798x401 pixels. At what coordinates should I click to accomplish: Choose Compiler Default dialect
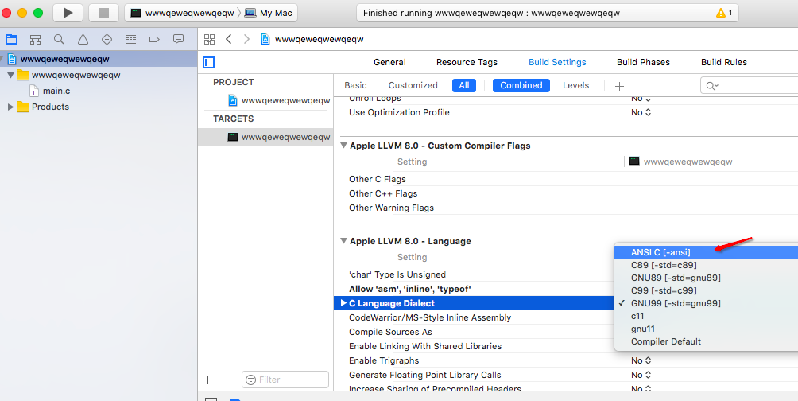(707, 341)
